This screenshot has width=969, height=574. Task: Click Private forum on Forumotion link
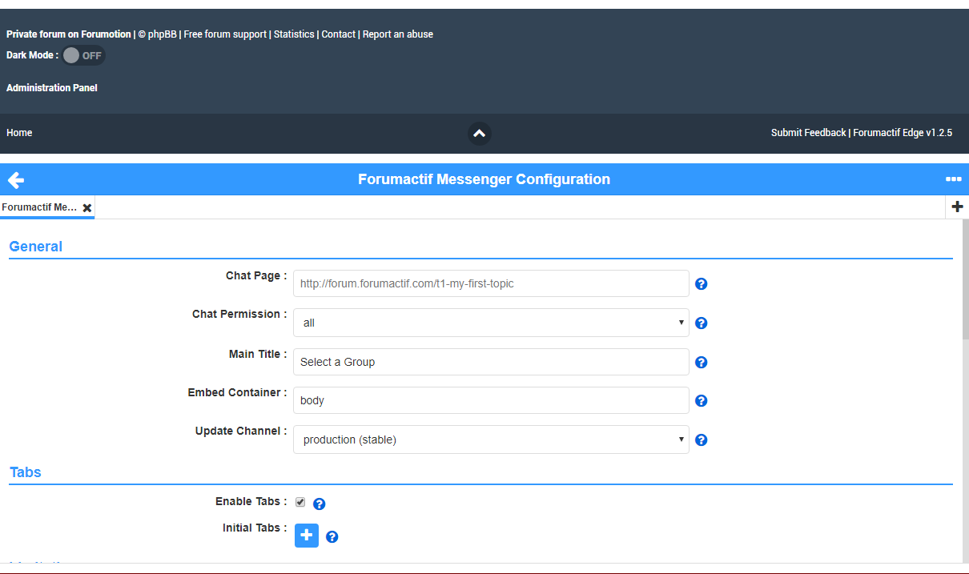pyautogui.click(x=68, y=34)
